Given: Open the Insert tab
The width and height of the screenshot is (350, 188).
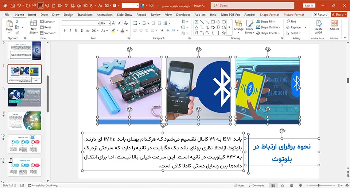Looking at the screenshot, I should pyautogui.click(x=32, y=15).
